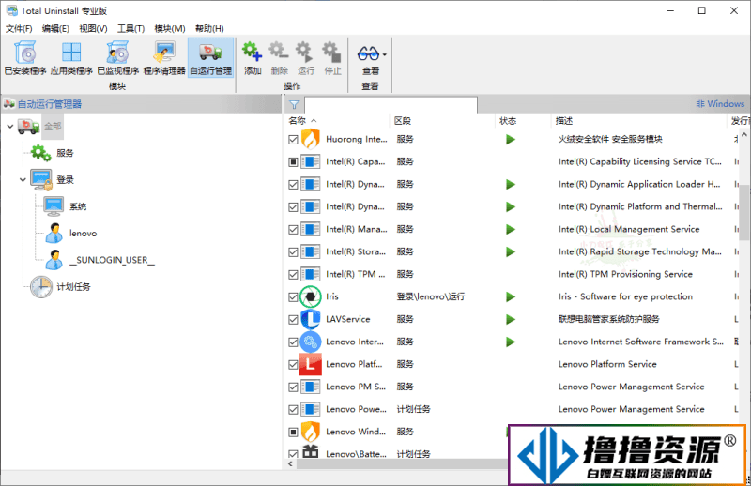Select the Intel(R) Local Management Service description
Viewport: 751px width, 486px height.
(x=628, y=229)
